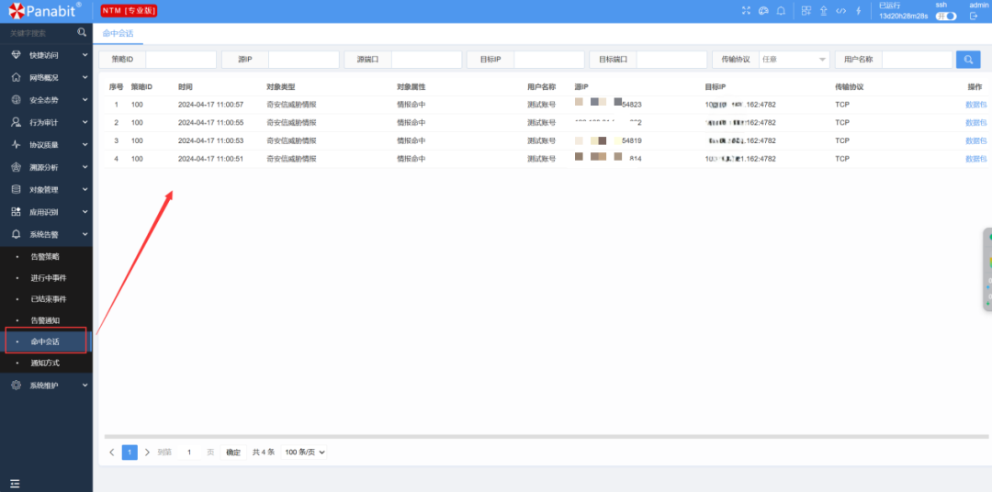Click the page number jump input
This screenshot has width=992, height=492.
pyautogui.click(x=189, y=453)
